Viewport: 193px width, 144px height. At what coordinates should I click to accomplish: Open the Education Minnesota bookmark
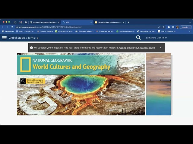click(84, 31)
